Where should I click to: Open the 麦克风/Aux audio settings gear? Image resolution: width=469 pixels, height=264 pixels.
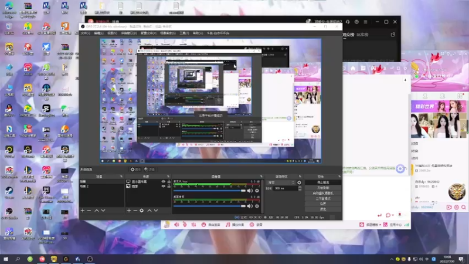[257, 191]
